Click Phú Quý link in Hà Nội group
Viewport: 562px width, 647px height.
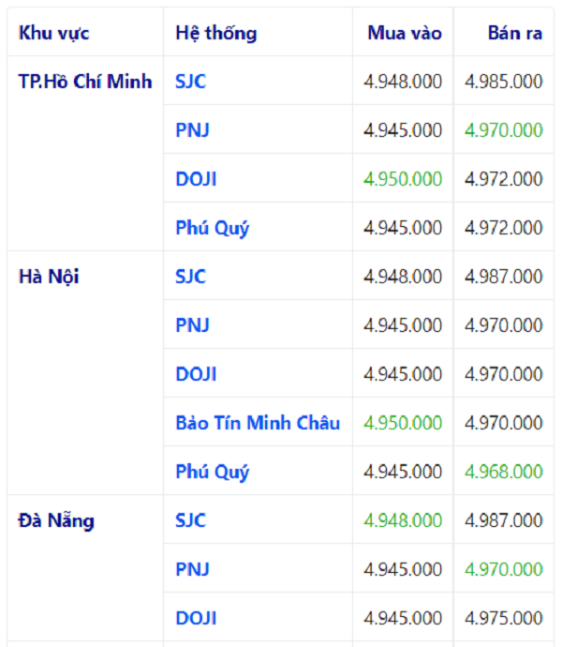[213, 472]
